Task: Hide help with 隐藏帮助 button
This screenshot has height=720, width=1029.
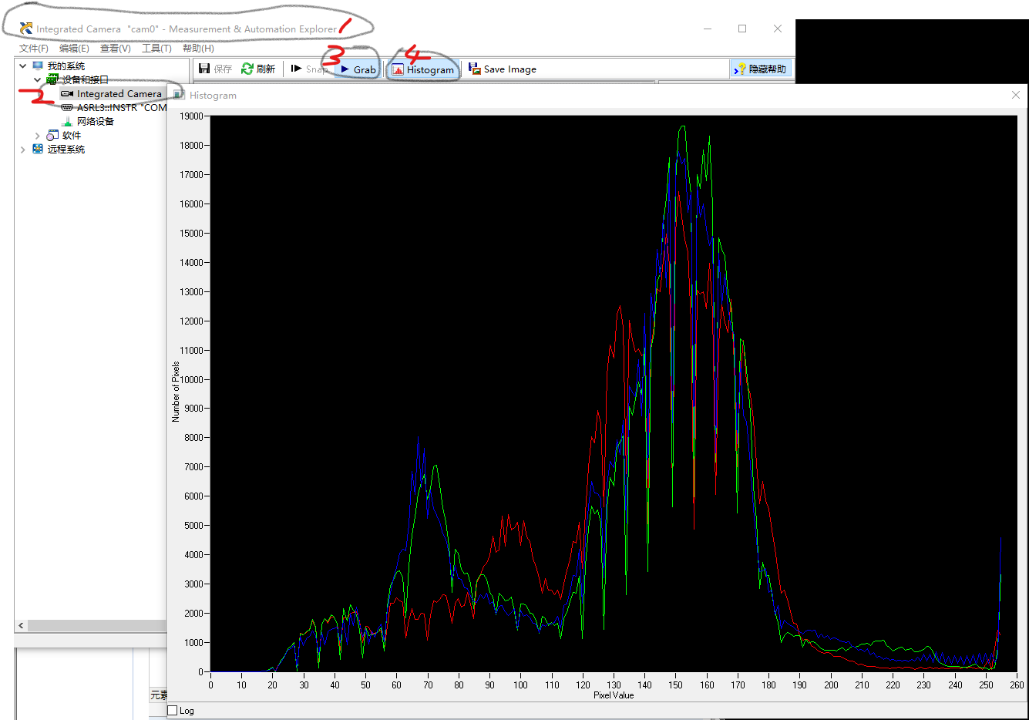Action: point(761,69)
